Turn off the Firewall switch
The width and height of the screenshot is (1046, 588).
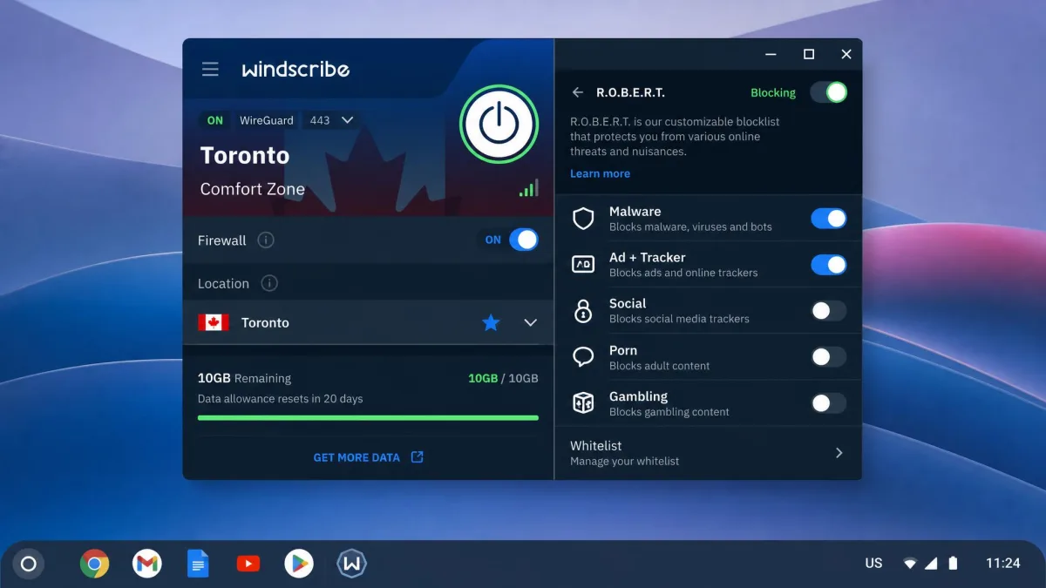pos(523,240)
